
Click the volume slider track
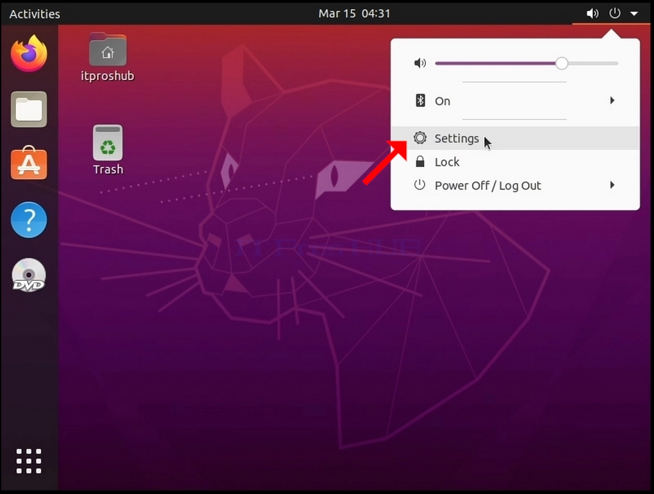527,63
